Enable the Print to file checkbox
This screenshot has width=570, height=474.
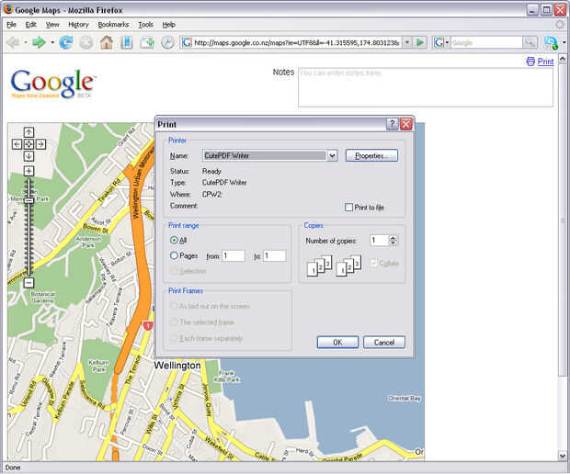(348, 208)
